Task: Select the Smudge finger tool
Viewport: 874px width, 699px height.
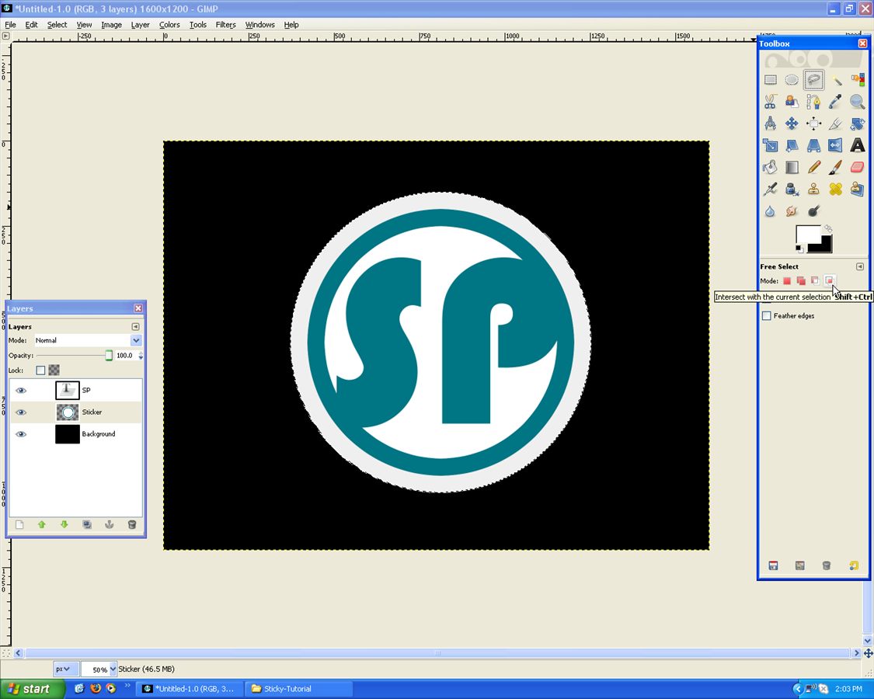Action: 792,211
